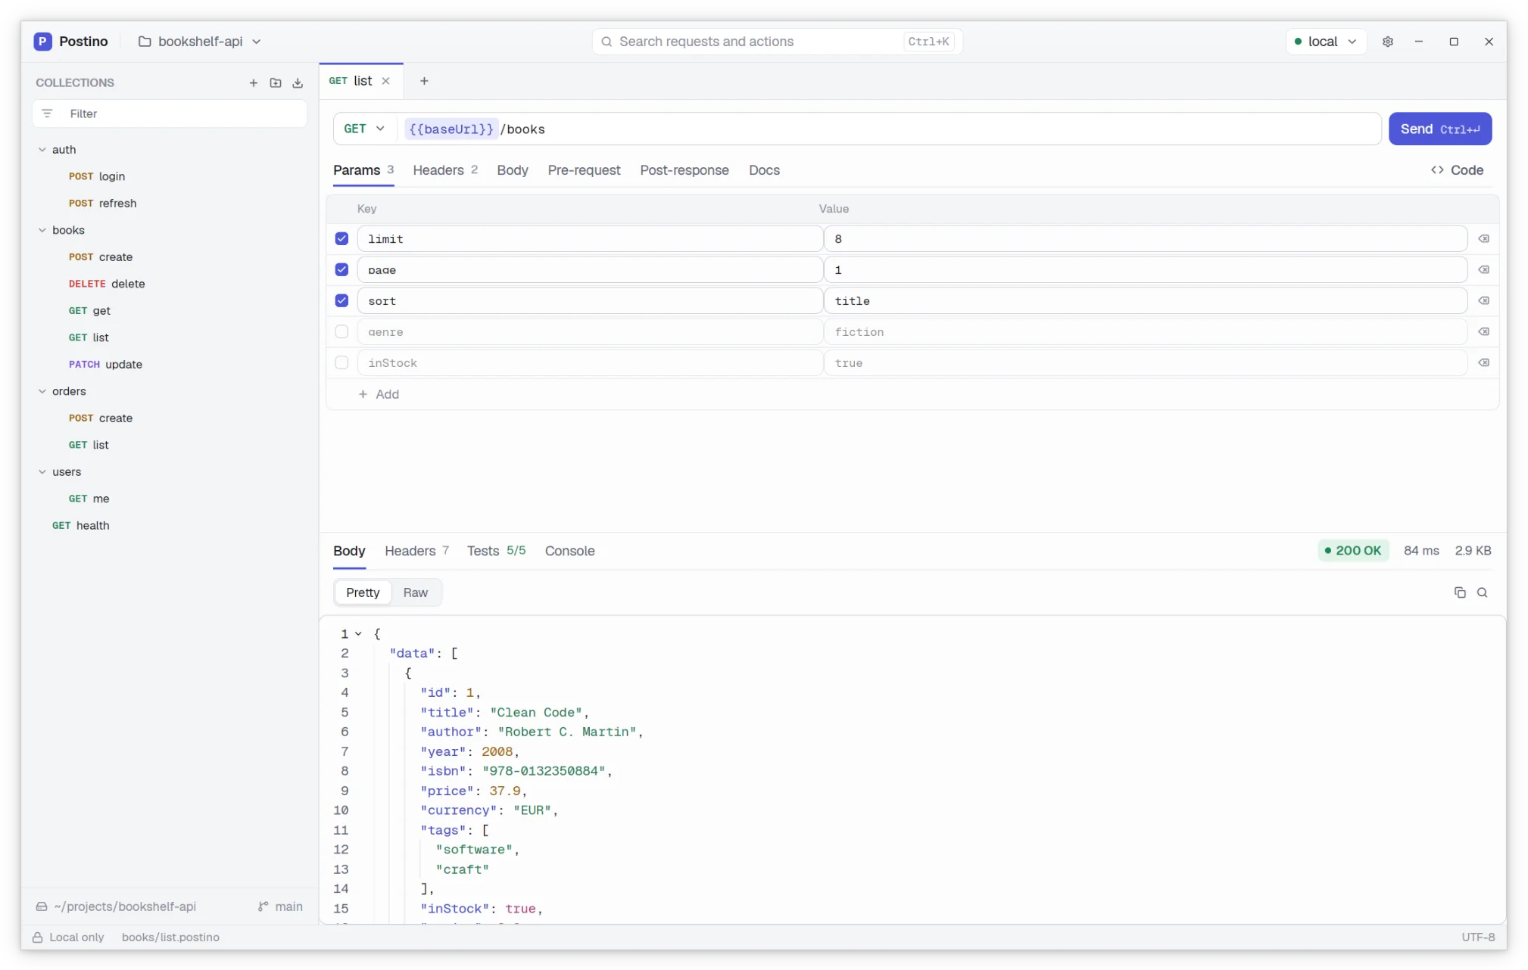
Task: Show the Tests 5/5 response tab
Action: click(496, 551)
